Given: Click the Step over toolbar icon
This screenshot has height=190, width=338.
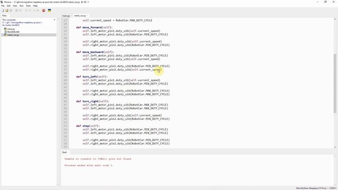Looking at the screenshot, I should 26,11.
